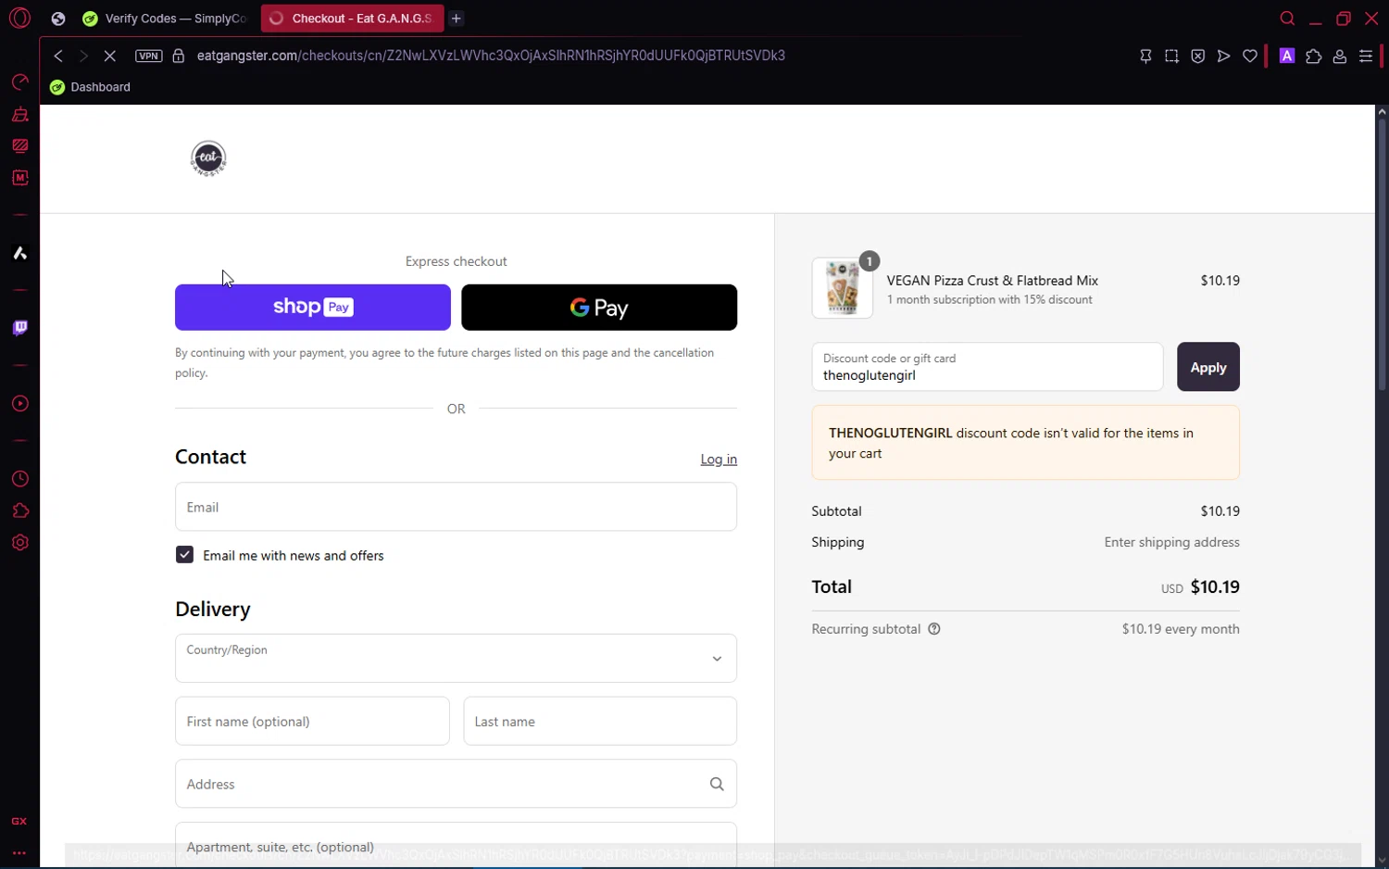This screenshot has width=1389, height=869.
Task: Focus the discount code field
Action: (987, 367)
